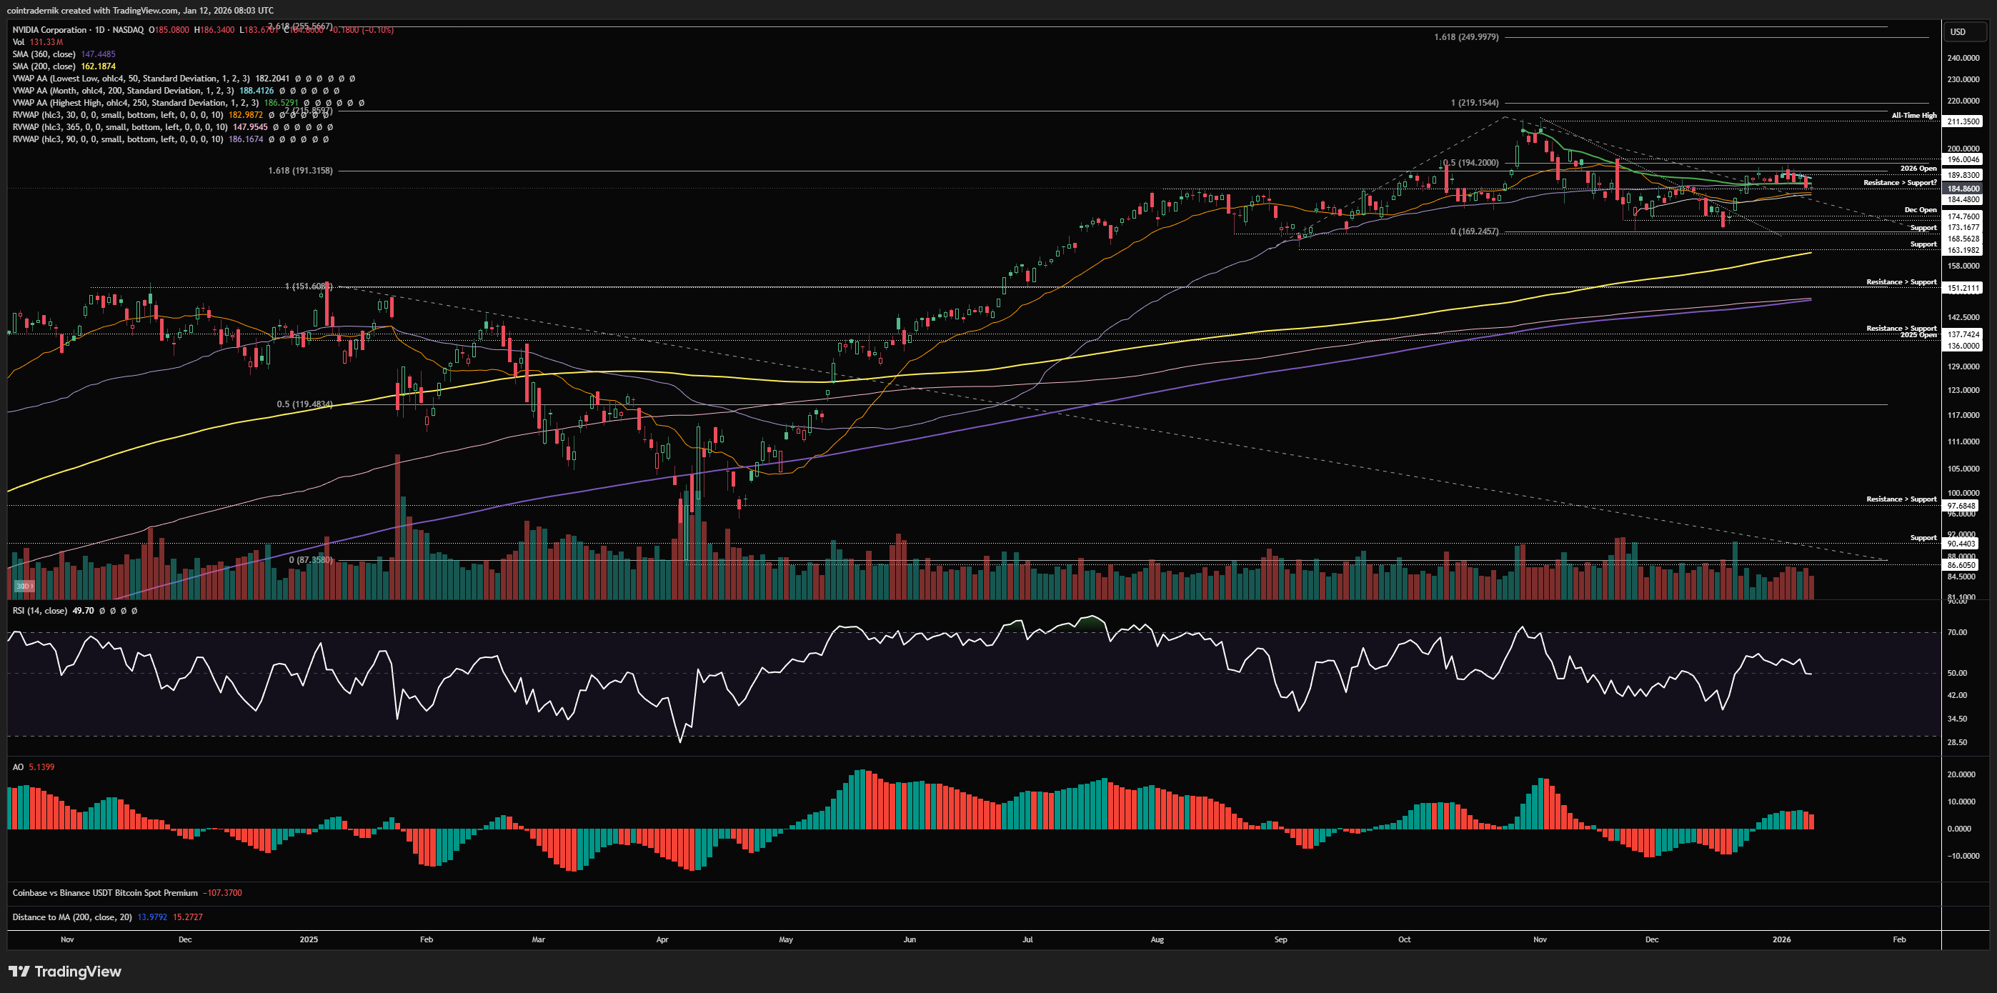
Task: Click the All-Time High 211.3500 price label
Action: [1963, 121]
